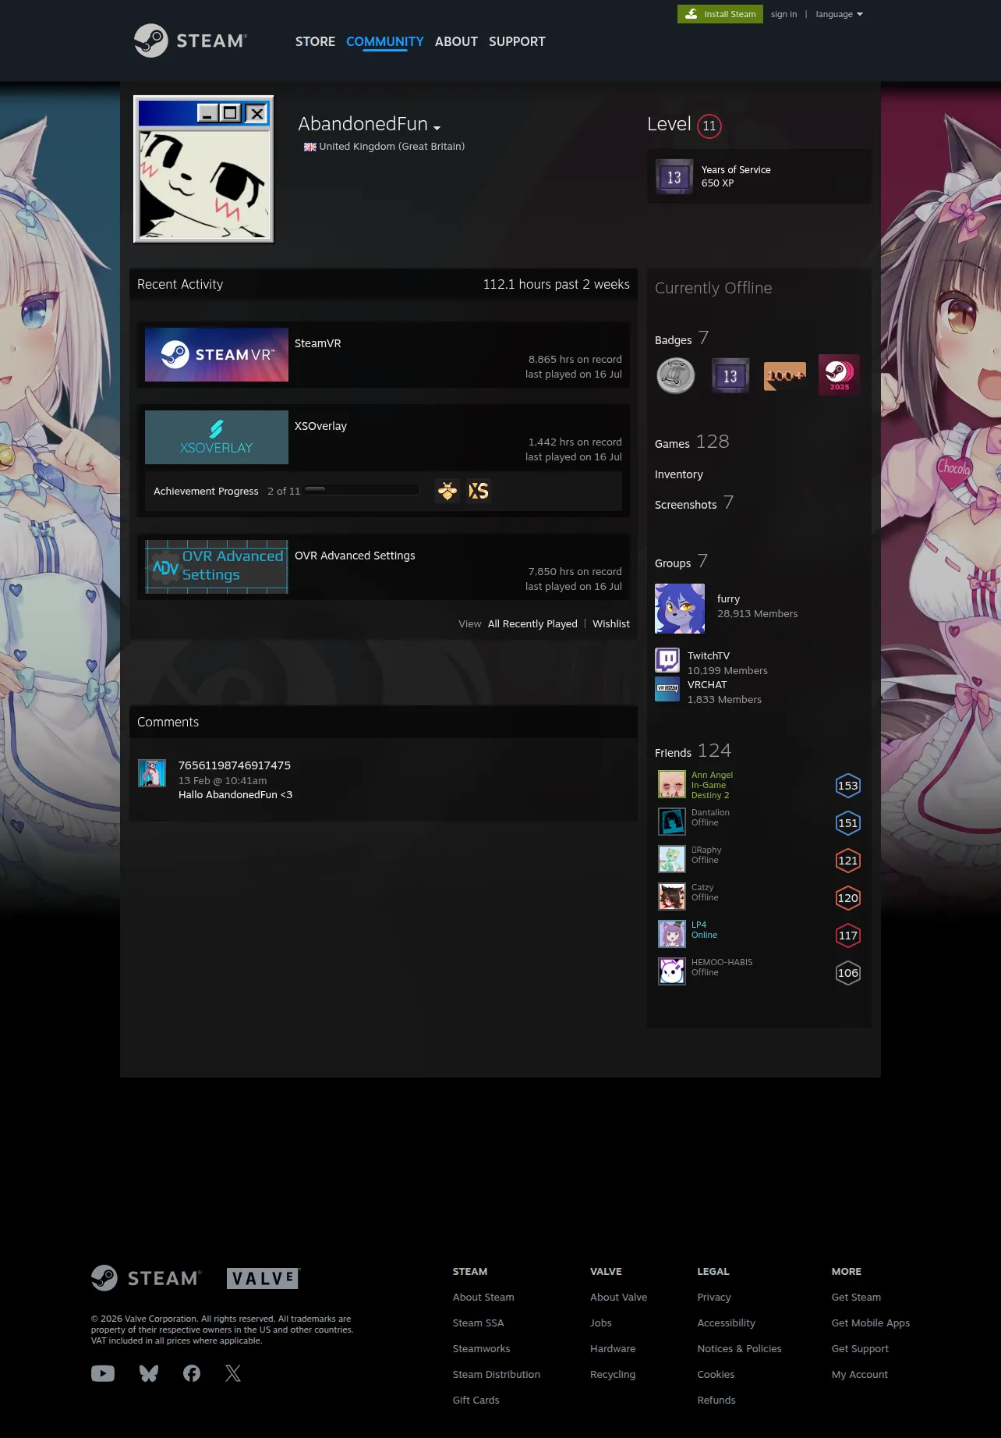Open the Gift Cards footer link

[x=476, y=1400]
